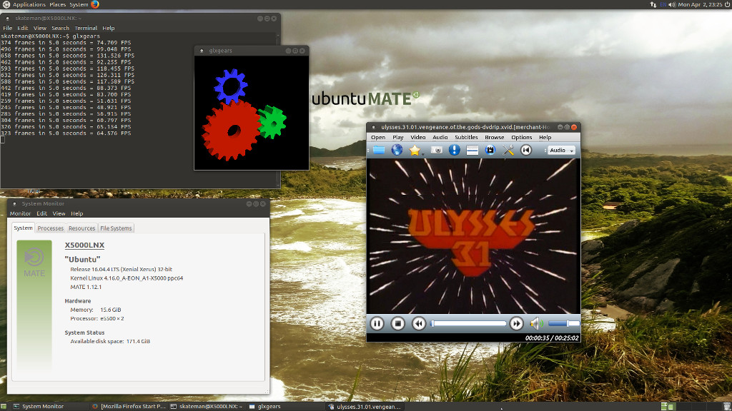The height and width of the screenshot is (411, 732).
Task: Click the X5000LNX hostname in System Monitor
Action: [84, 245]
